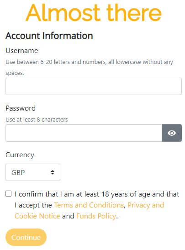Viewport: 185px width, 250px height.
Task: Click the 'I accept the' text
Action: point(33,205)
